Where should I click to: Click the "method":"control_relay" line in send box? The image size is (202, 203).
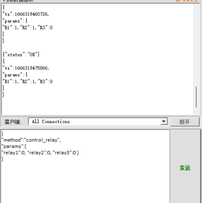pos(31,140)
